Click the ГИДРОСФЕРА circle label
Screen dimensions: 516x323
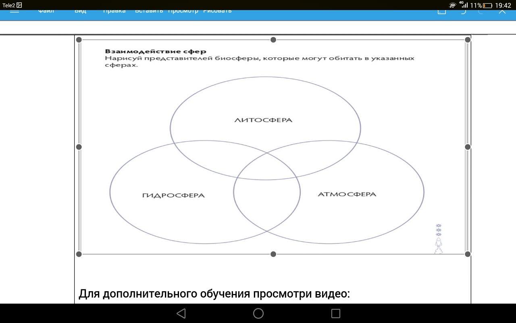coord(173,195)
